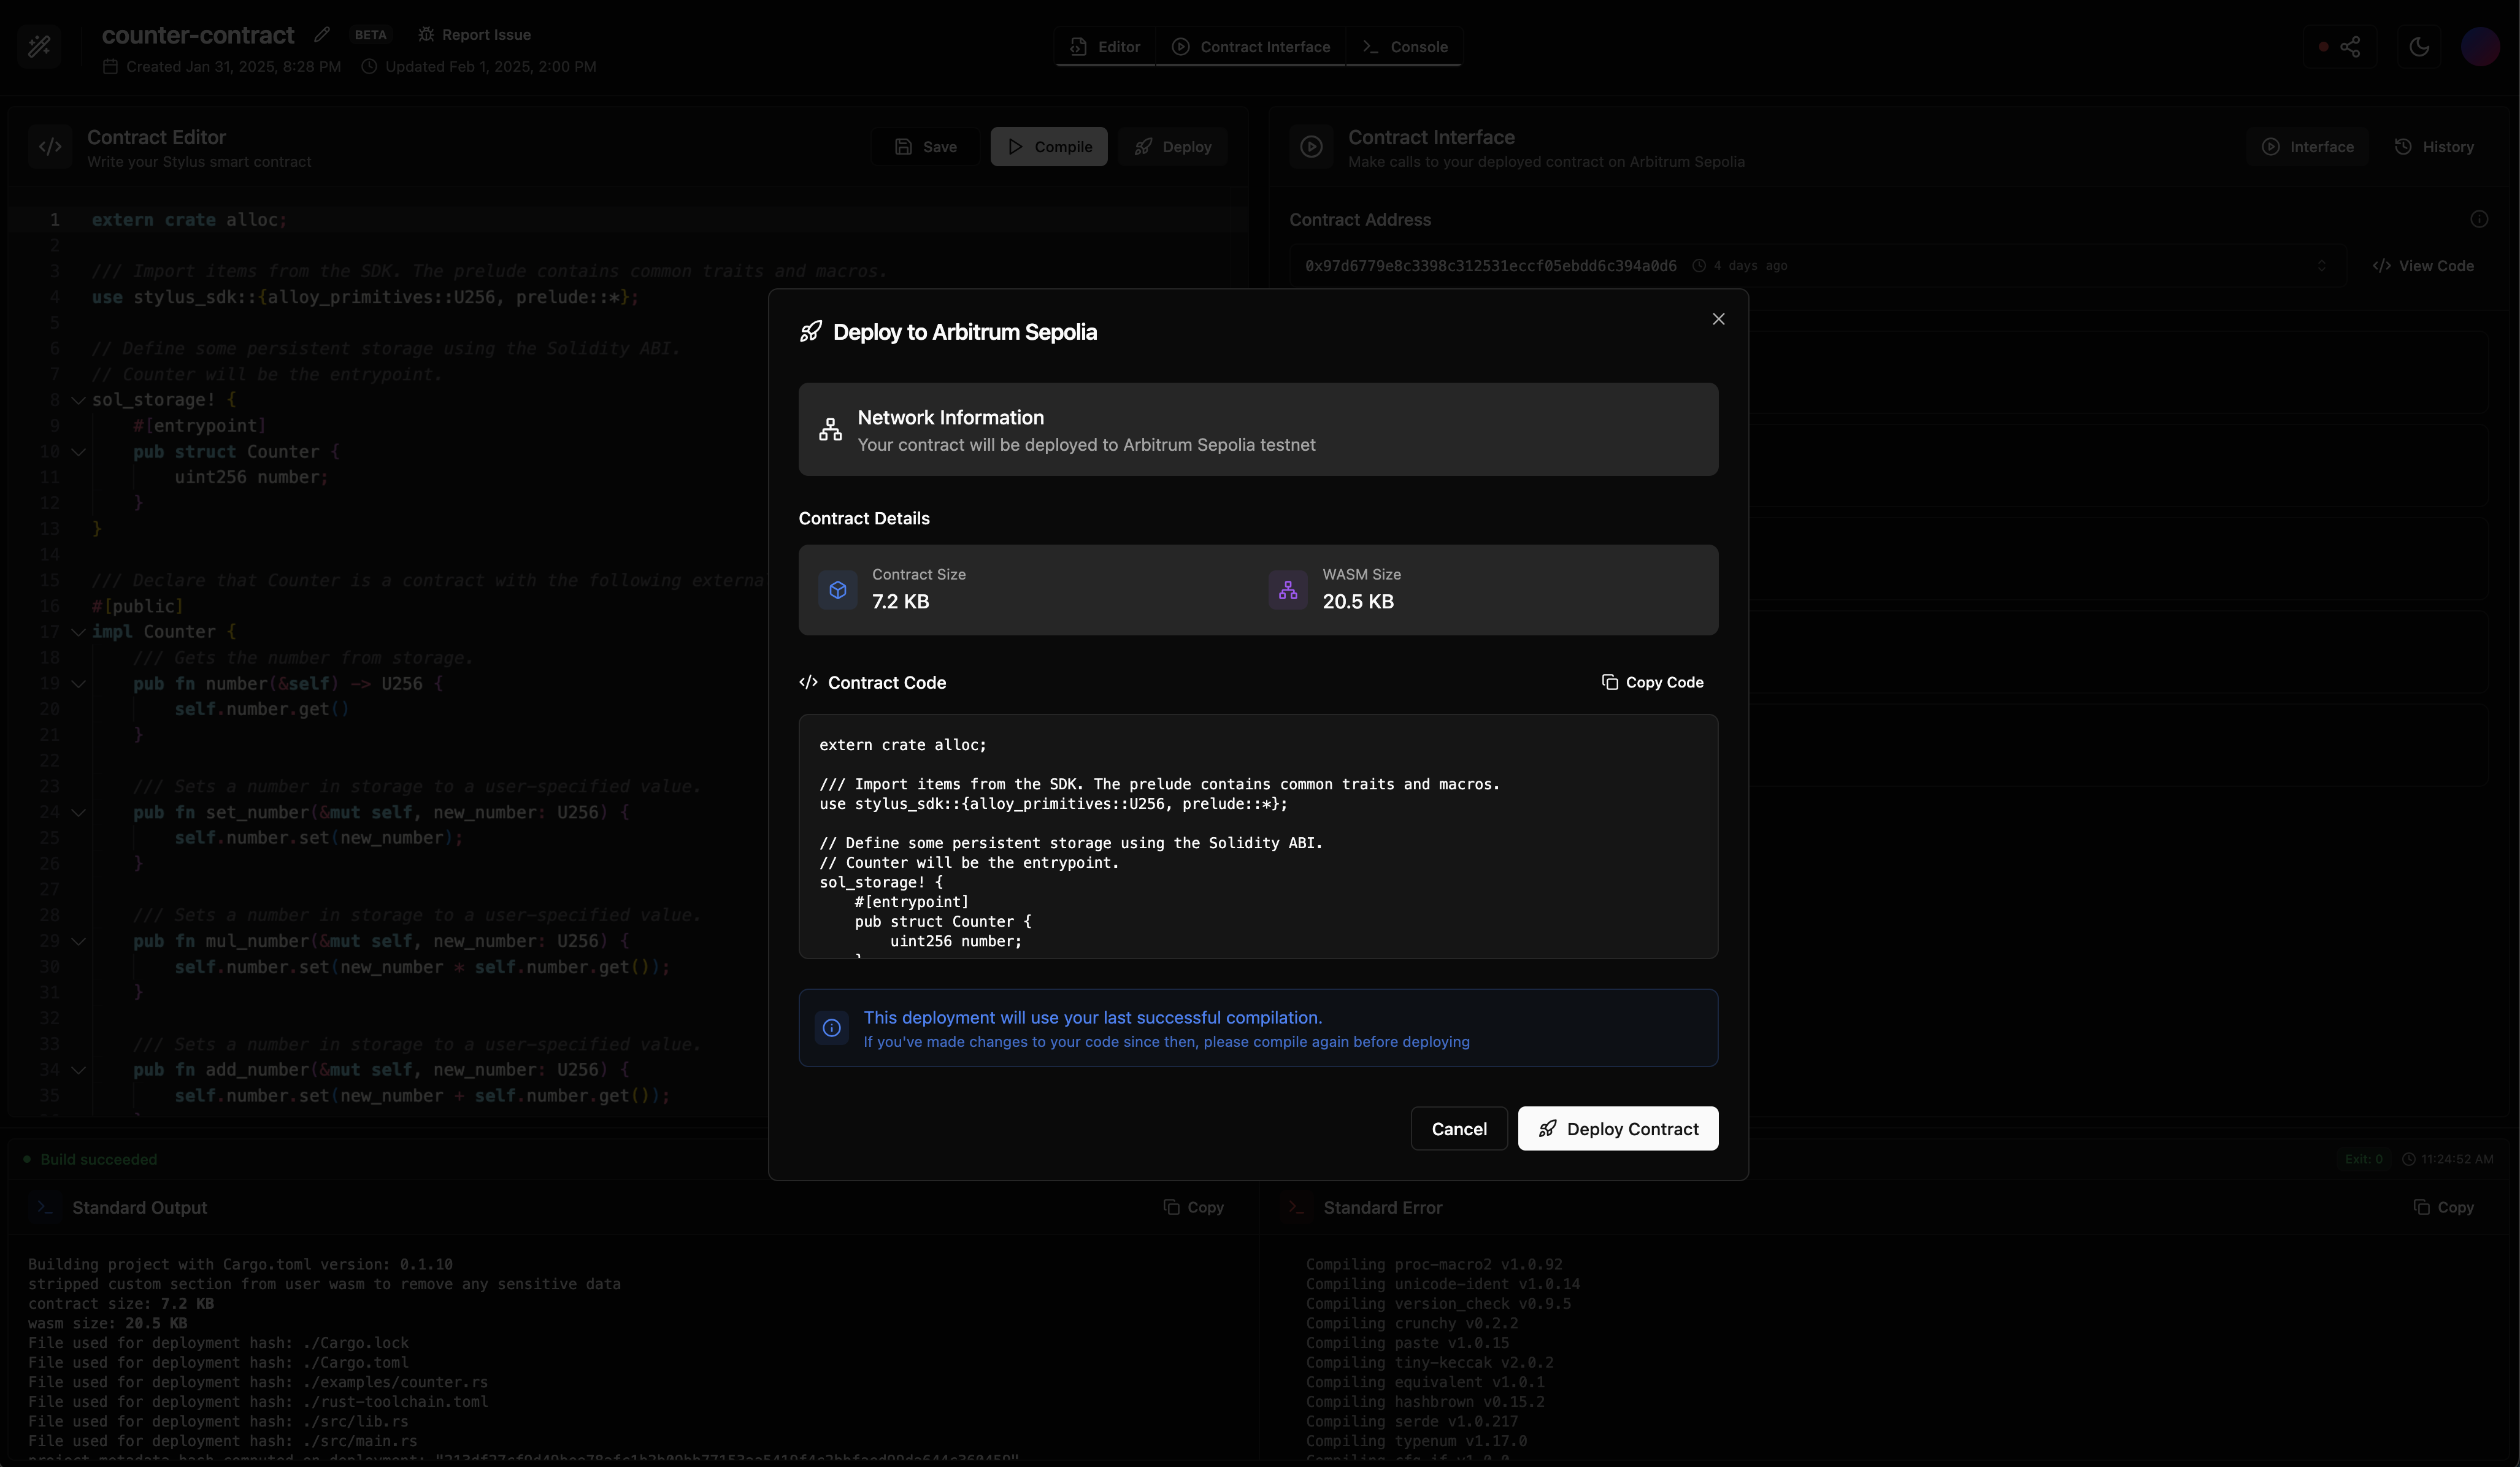Click the Deploy Contract button
The image size is (2520, 1467).
[x=1618, y=1128]
